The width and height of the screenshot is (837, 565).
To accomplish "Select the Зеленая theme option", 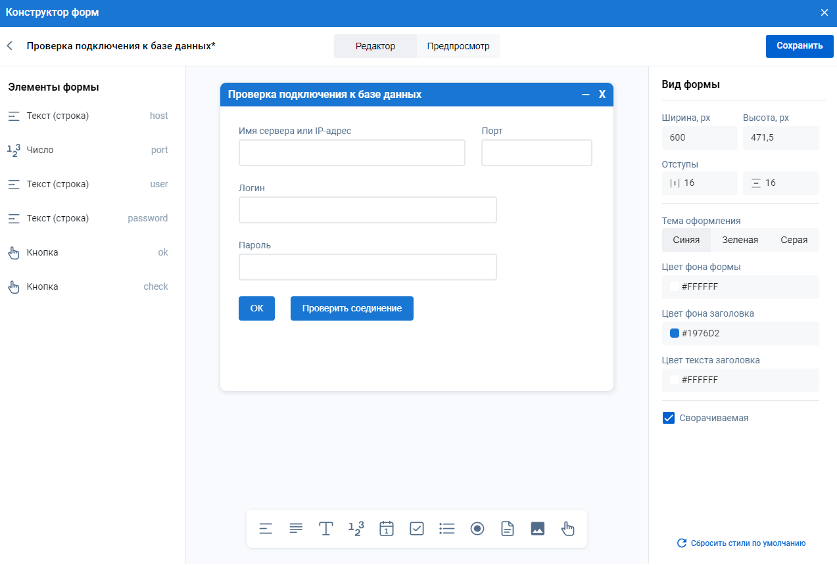I will pyautogui.click(x=740, y=240).
